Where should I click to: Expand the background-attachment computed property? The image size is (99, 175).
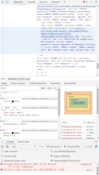click(62, 127)
